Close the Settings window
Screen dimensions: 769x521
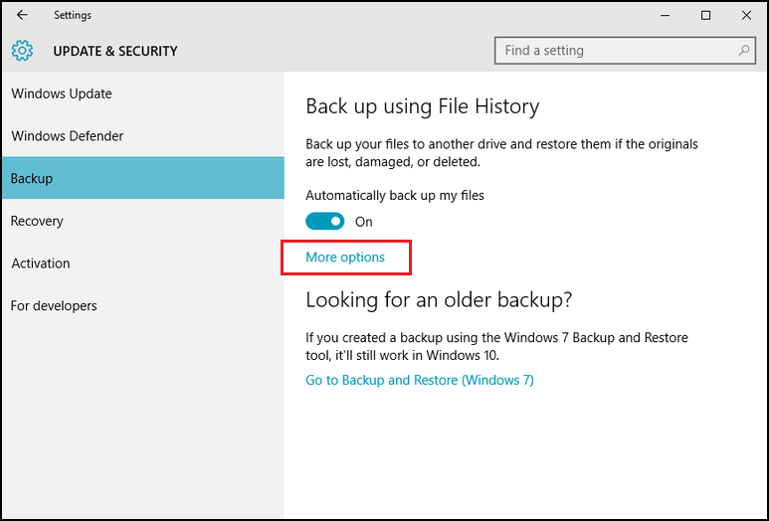point(746,15)
